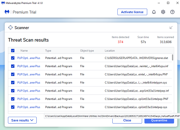180x130 pixels.
Task: Uncheck the row for intelpep.PNF
Action: pyautogui.click(x=13, y=99)
